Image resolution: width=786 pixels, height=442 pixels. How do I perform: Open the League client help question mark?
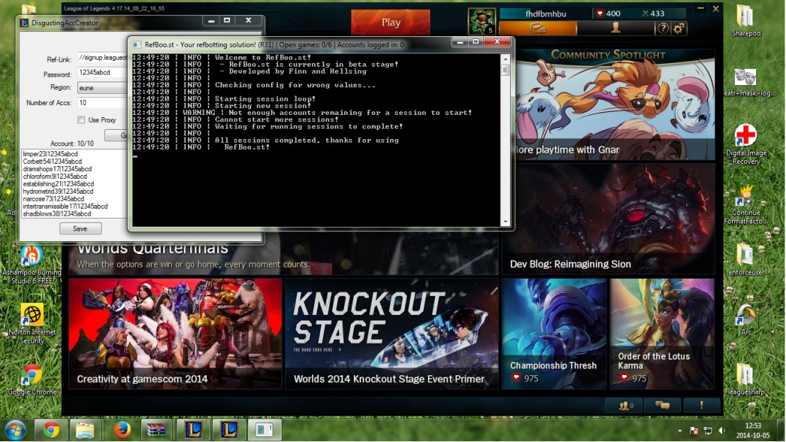pos(663,28)
